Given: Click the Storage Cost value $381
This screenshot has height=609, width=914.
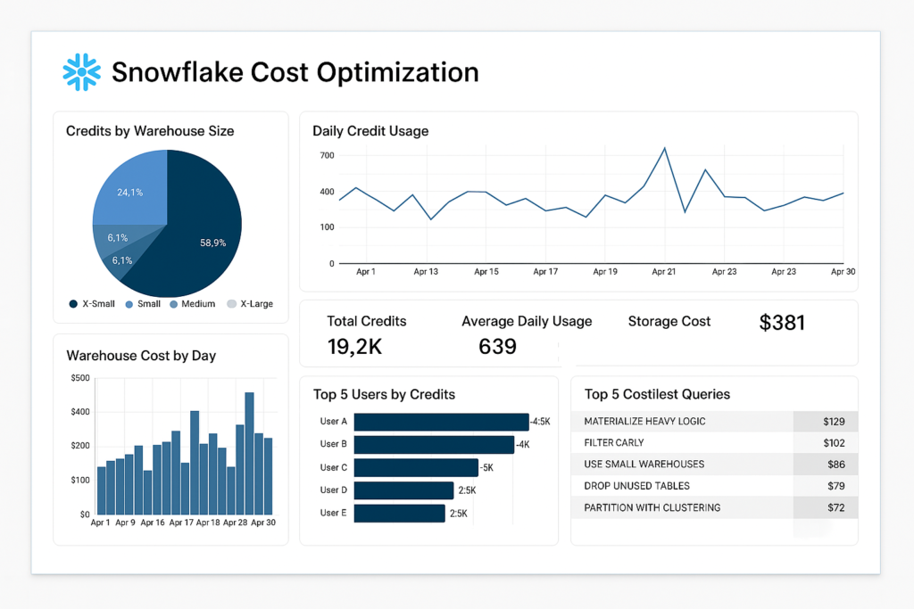Looking at the screenshot, I should click(782, 323).
